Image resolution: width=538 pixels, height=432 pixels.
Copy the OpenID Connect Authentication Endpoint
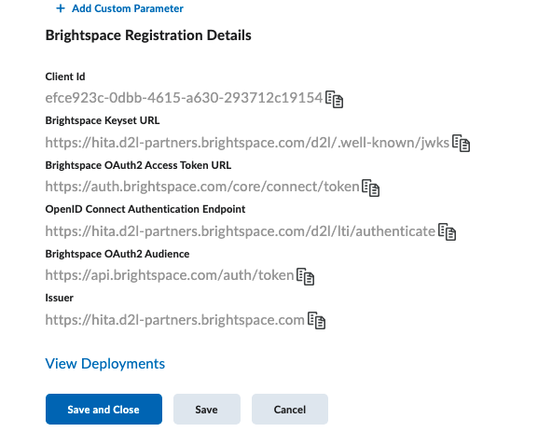coord(447,231)
